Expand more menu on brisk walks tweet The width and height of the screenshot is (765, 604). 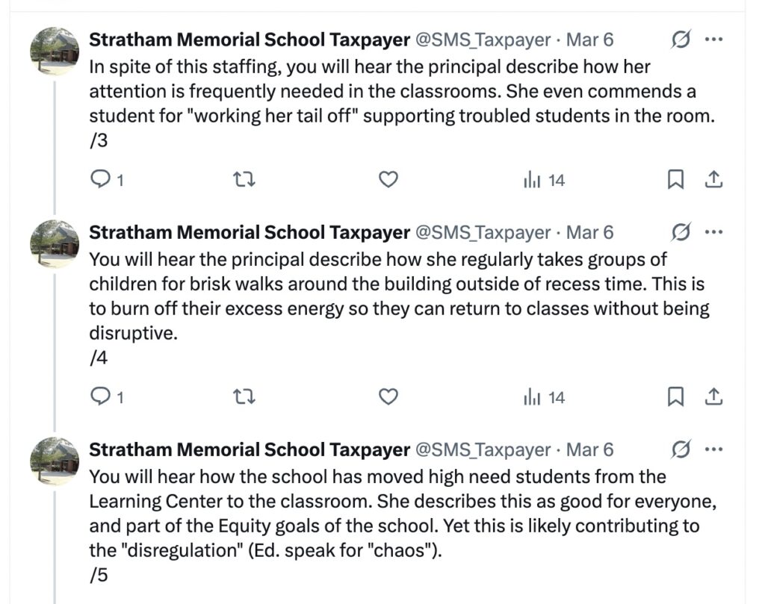(714, 232)
